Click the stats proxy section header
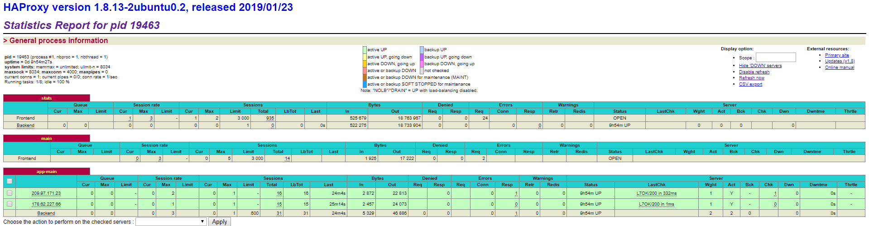 point(47,98)
